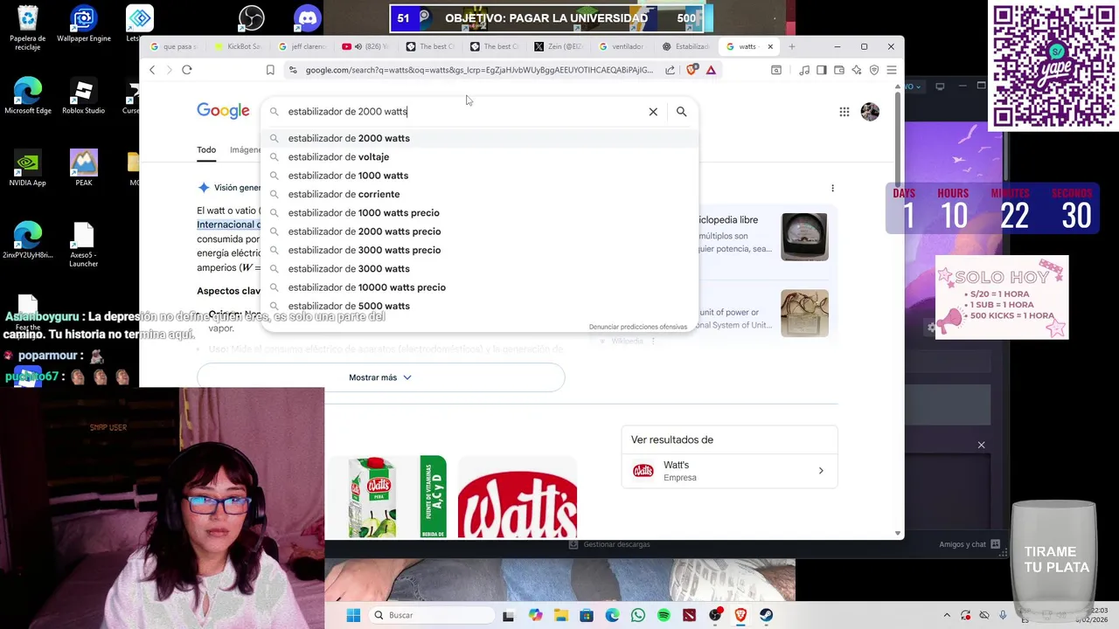Open OBS Studio desktop shortcut

[x=251, y=17]
